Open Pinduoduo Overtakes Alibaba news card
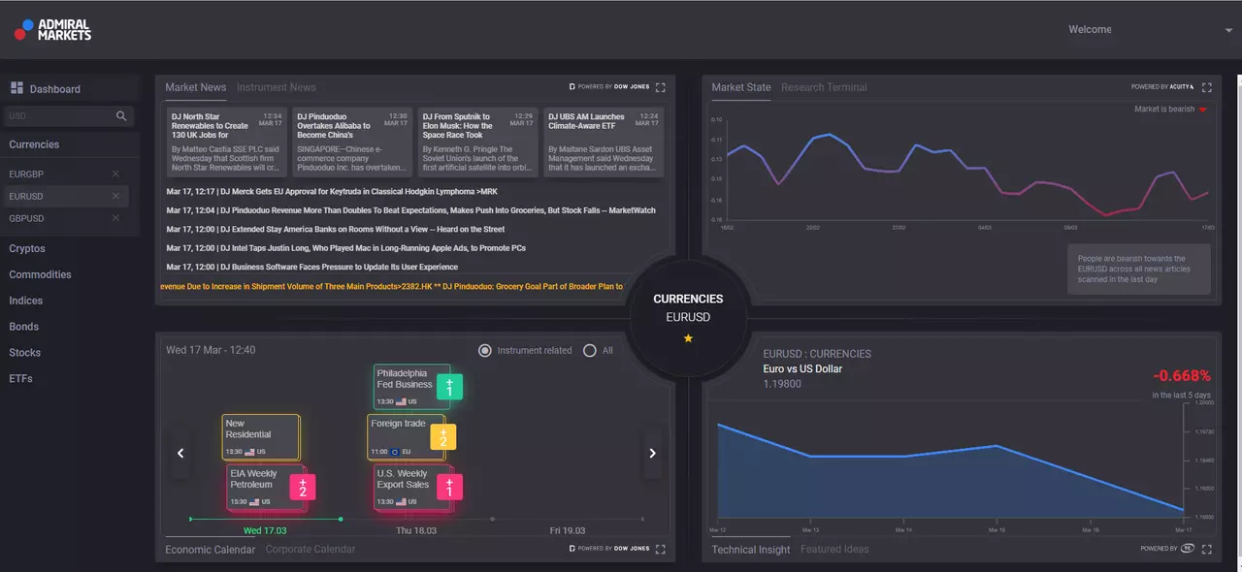This screenshot has height=572, width=1242. (x=351, y=143)
